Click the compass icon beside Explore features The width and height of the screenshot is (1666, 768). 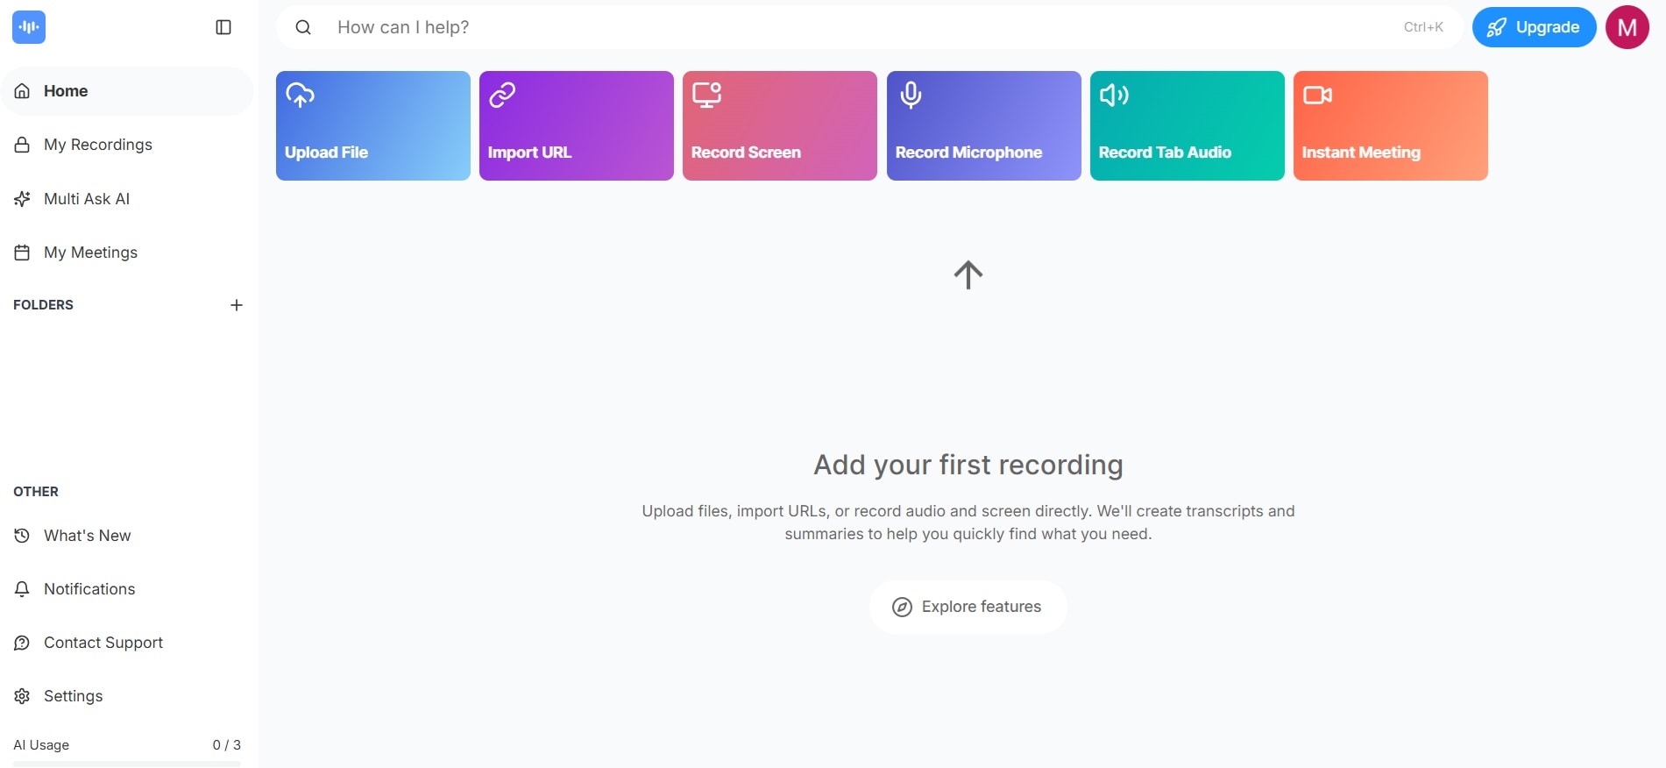(902, 607)
